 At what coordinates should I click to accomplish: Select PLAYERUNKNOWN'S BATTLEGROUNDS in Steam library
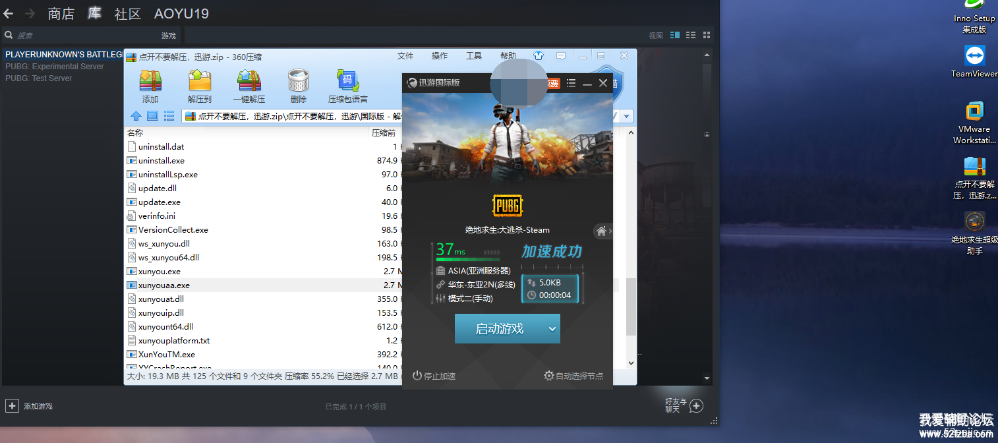(x=63, y=54)
